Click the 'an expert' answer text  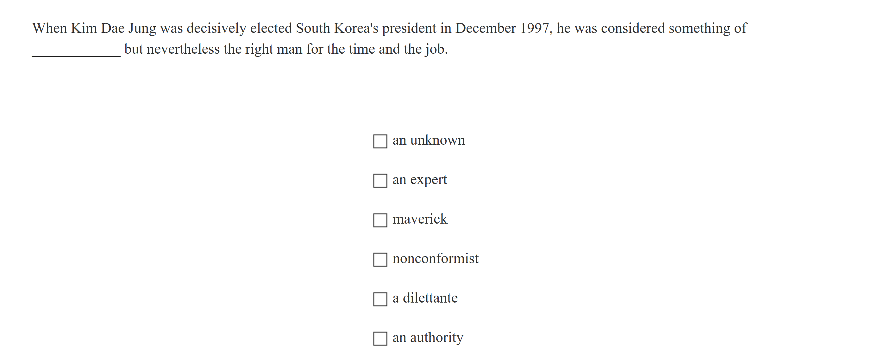pyautogui.click(x=419, y=180)
